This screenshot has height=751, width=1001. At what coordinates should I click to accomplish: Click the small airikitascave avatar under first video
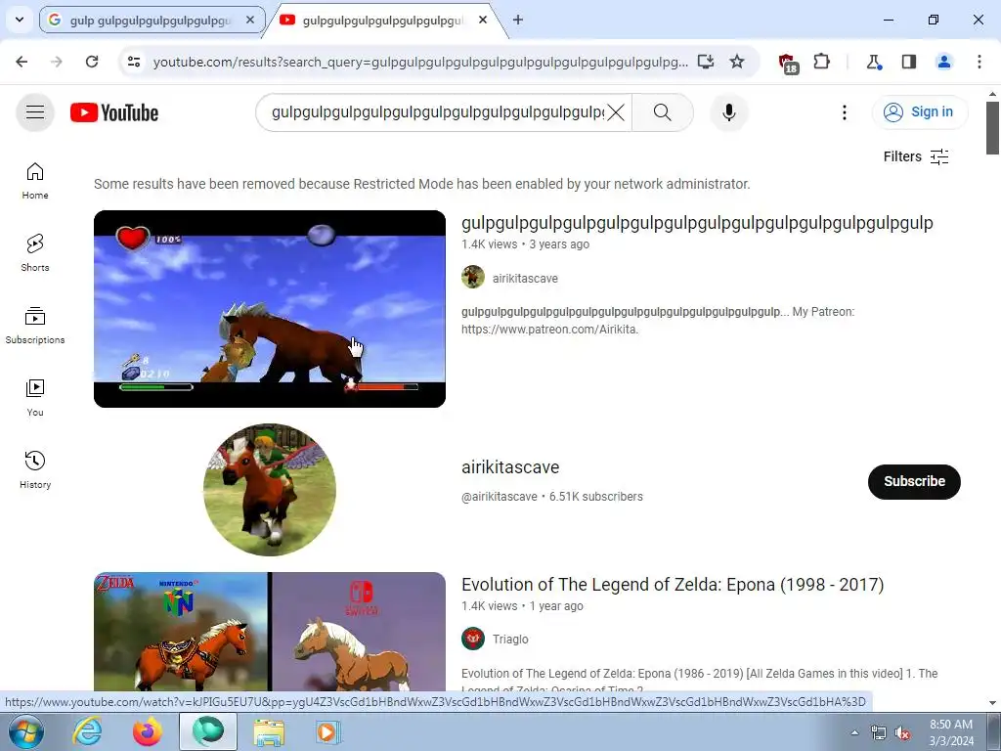coord(473,277)
